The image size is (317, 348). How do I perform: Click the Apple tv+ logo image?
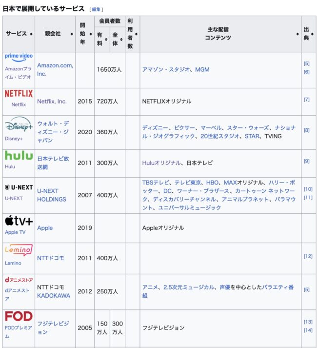click(x=19, y=221)
